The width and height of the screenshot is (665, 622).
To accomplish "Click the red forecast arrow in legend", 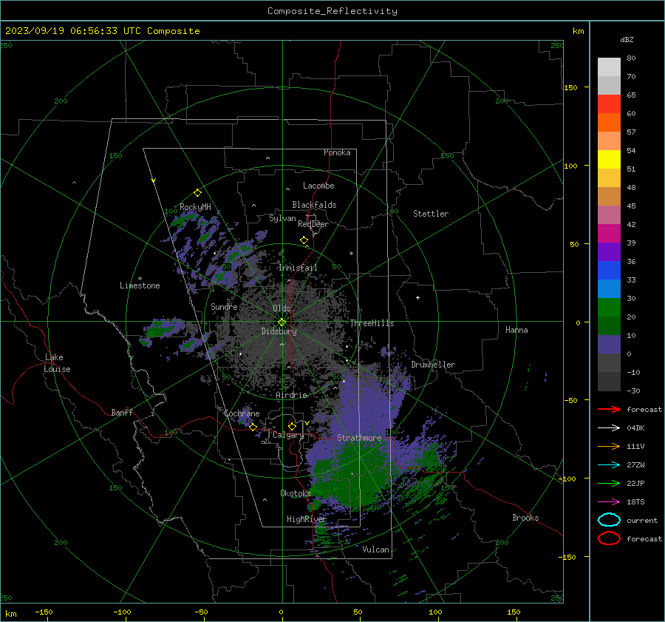I will pyautogui.click(x=609, y=409).
